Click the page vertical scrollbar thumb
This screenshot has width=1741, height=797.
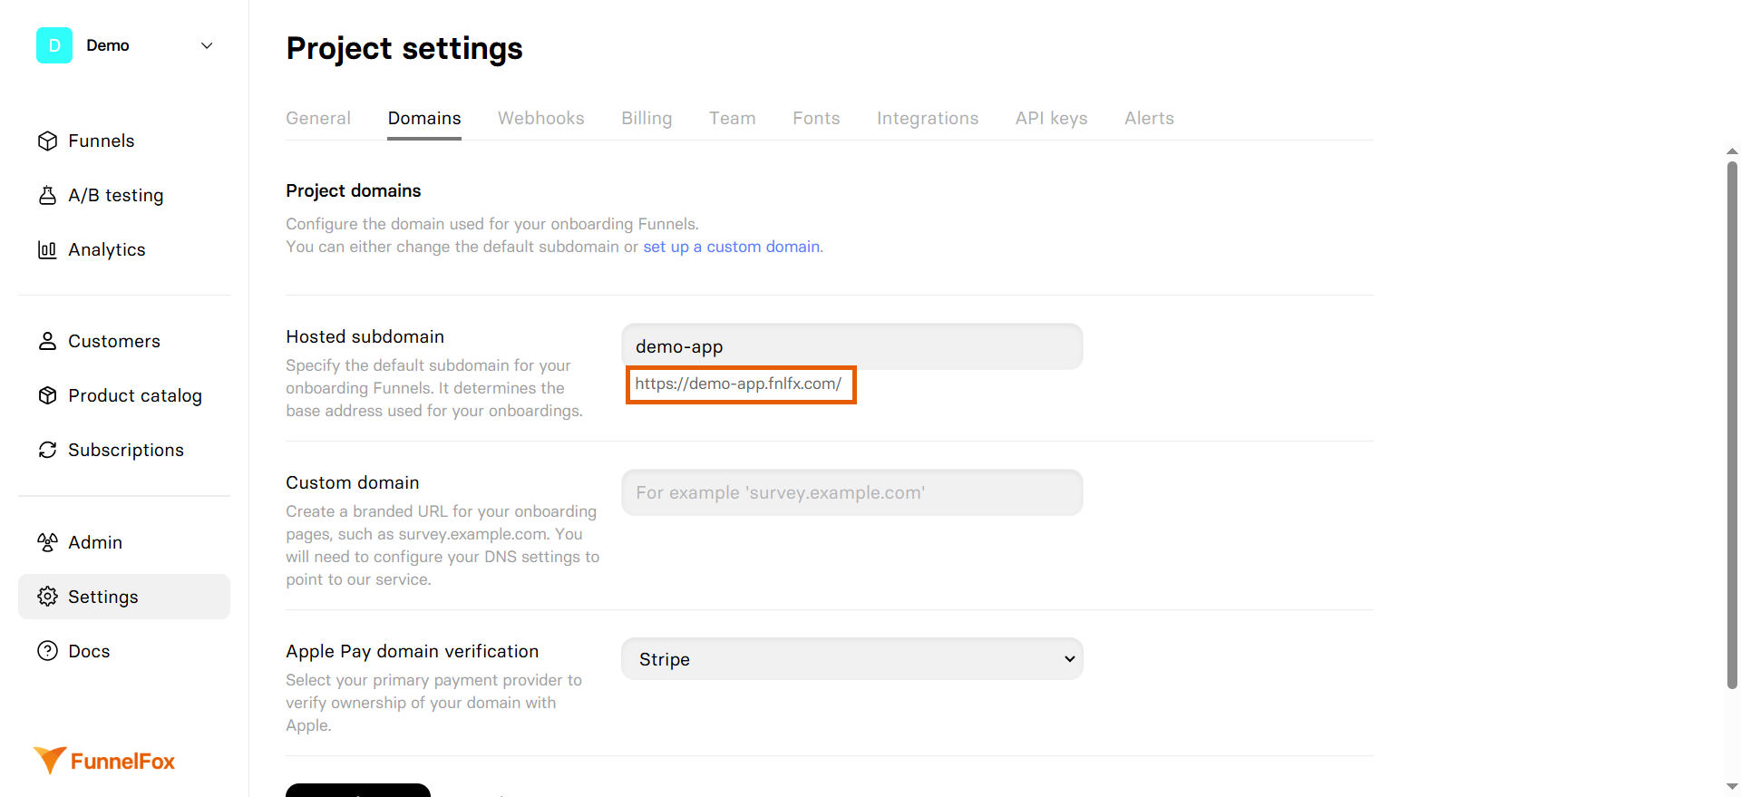[1732, 424]
